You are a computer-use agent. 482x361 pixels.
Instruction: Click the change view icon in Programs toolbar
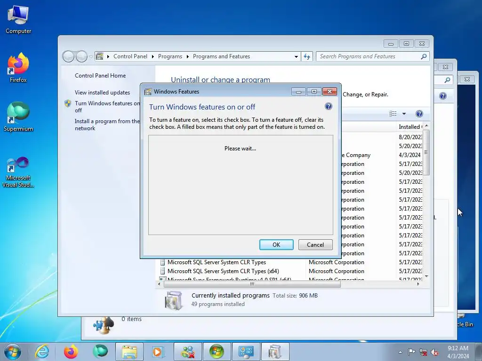point(393,114)
